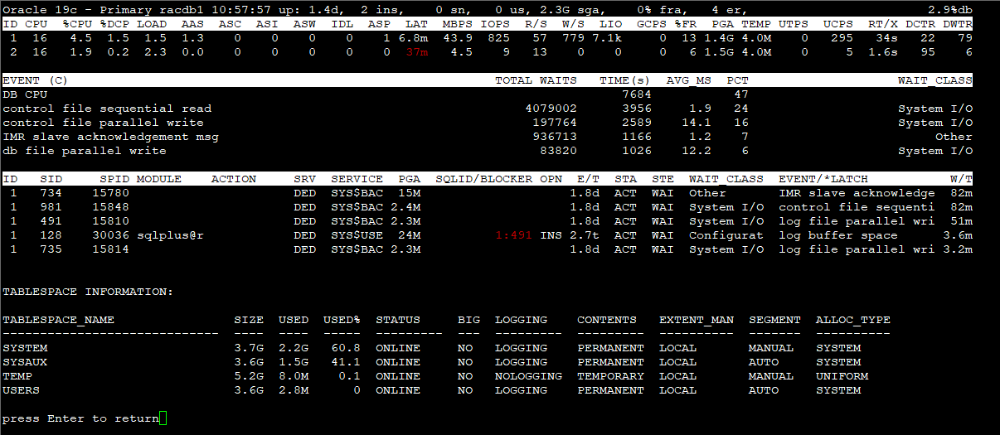Viewport: 1000px width, 435px height.
Task: Click the TABLESPACE_NAME column header
Action: click(x=58, y=320)
